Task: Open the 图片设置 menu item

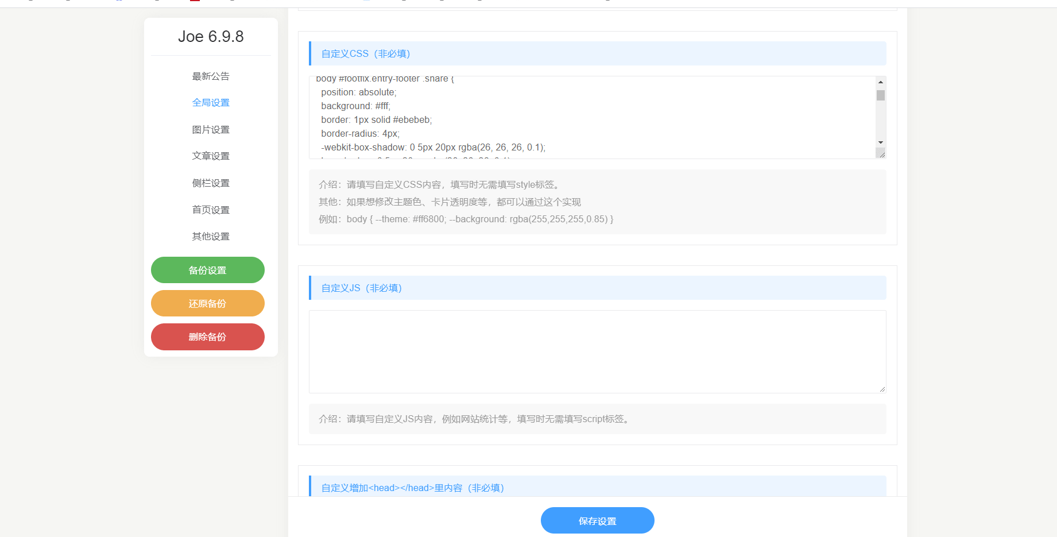Action: coord(211,129)
